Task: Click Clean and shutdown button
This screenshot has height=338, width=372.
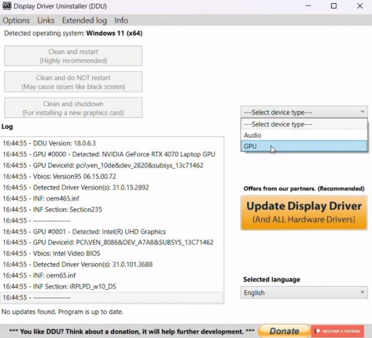Action: [73, 108]
